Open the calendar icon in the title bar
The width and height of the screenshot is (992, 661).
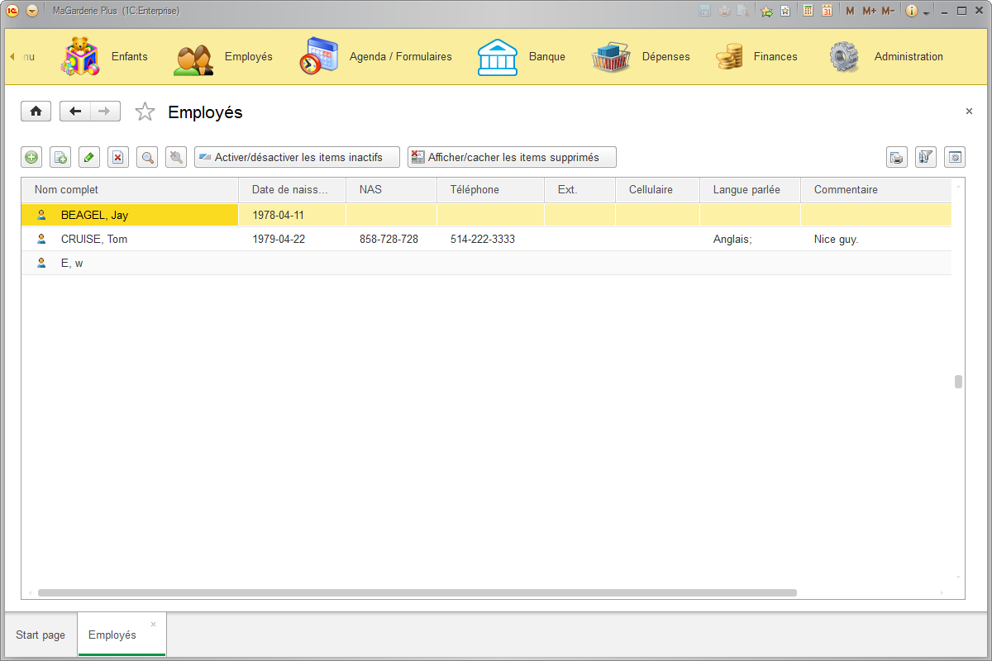click(x=827, y=11)
